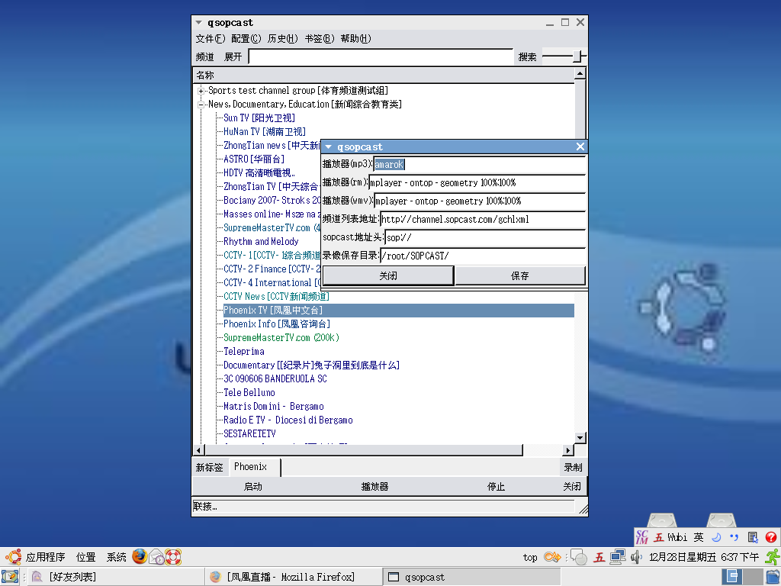Screen dimensions: 781x586
Task: Open the settings dialog title menu triangle
Action: point(328,147)
